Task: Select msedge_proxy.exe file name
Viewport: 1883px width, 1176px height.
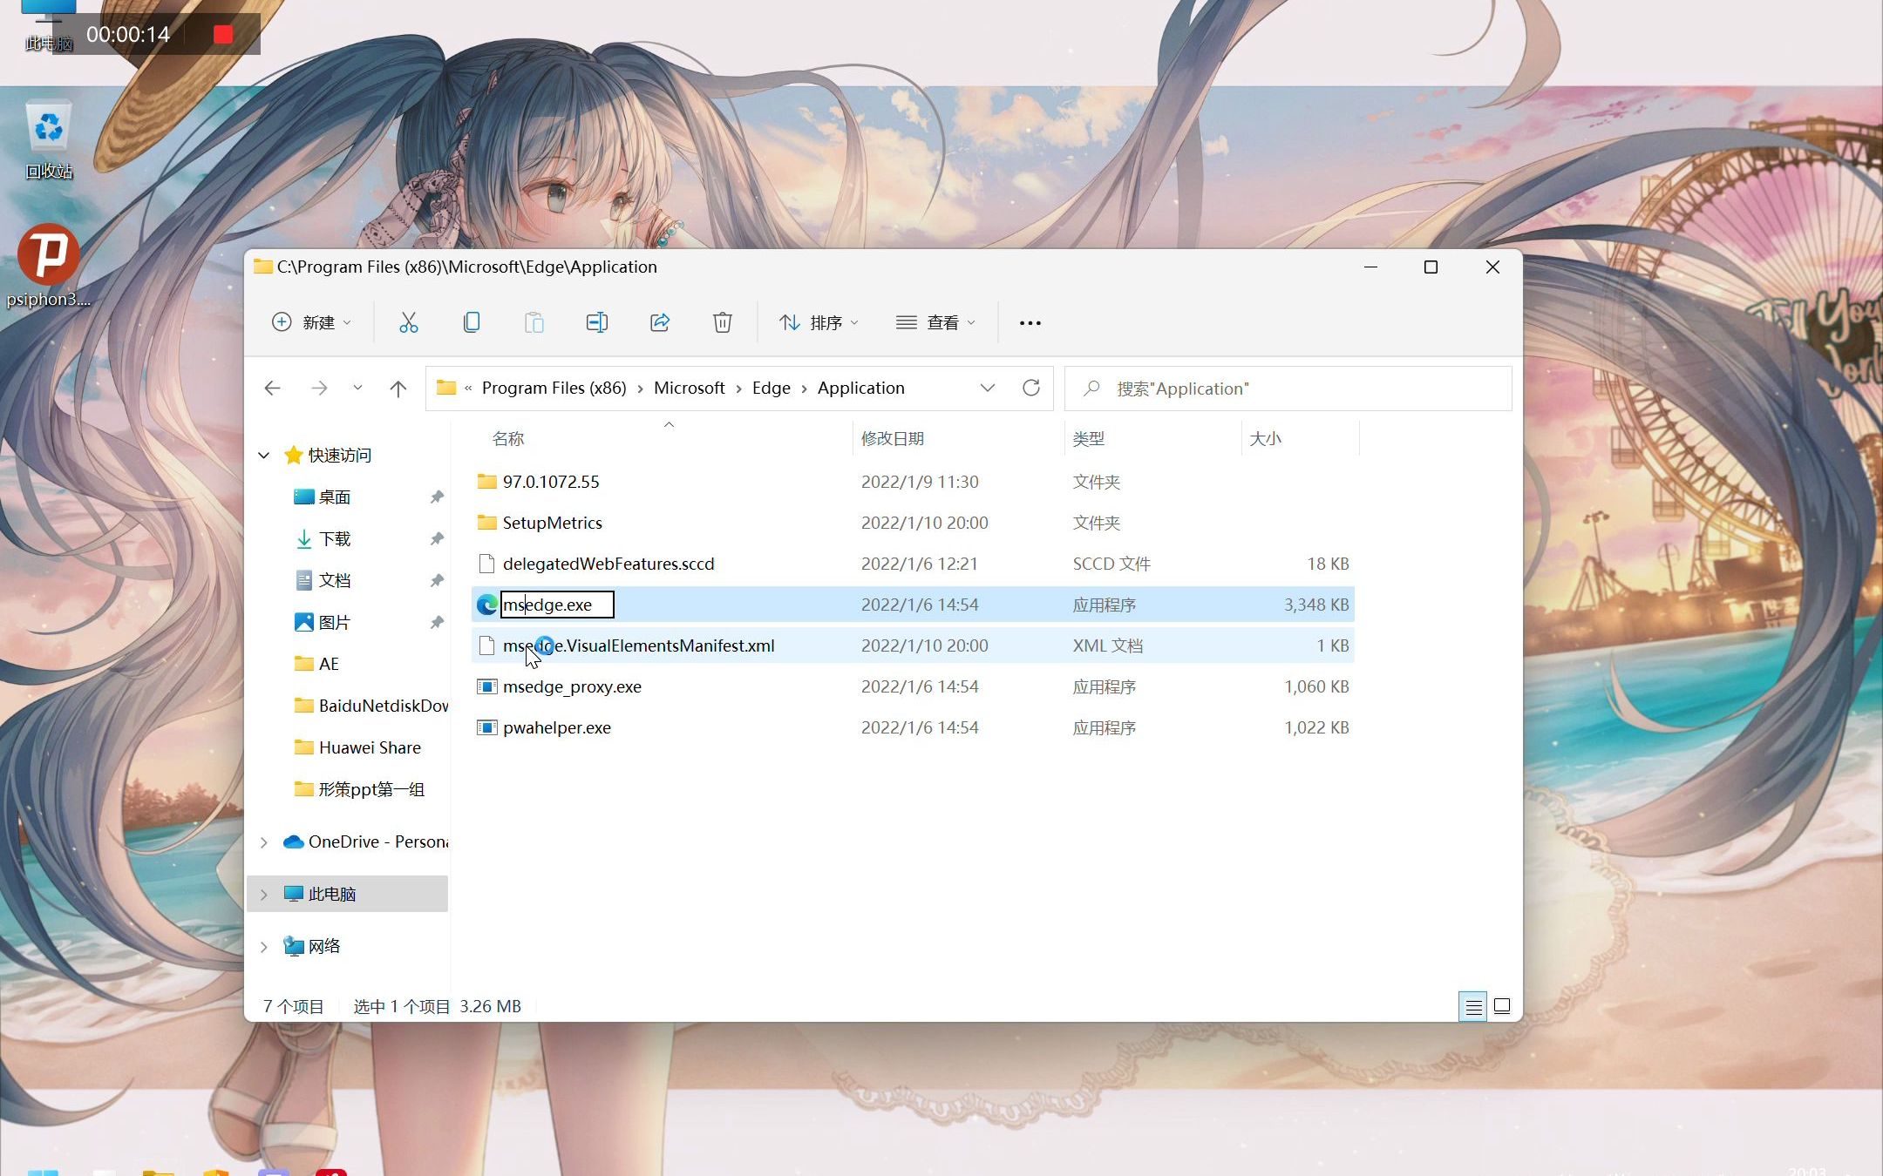Action: point(572,686)
